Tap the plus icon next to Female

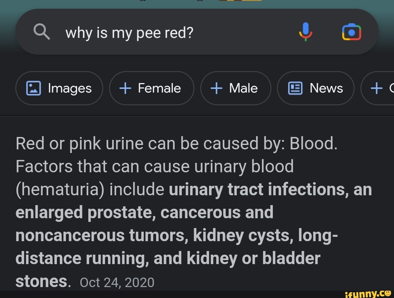click(125, 88)
